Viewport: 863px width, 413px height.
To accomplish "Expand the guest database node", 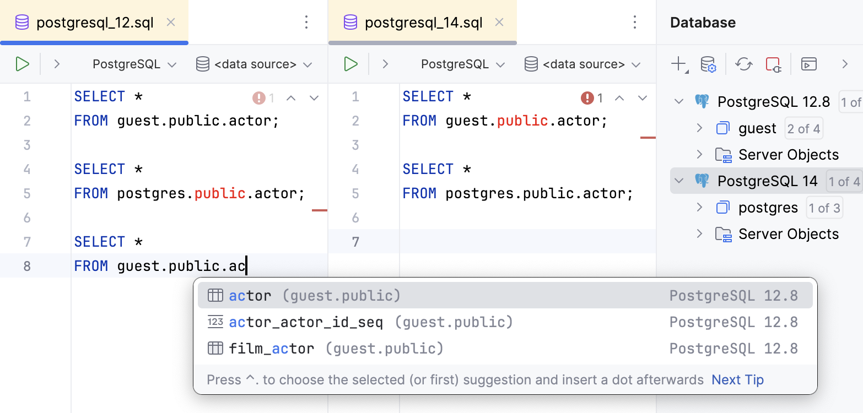I will pyautogui.click(x=699, y=128).
